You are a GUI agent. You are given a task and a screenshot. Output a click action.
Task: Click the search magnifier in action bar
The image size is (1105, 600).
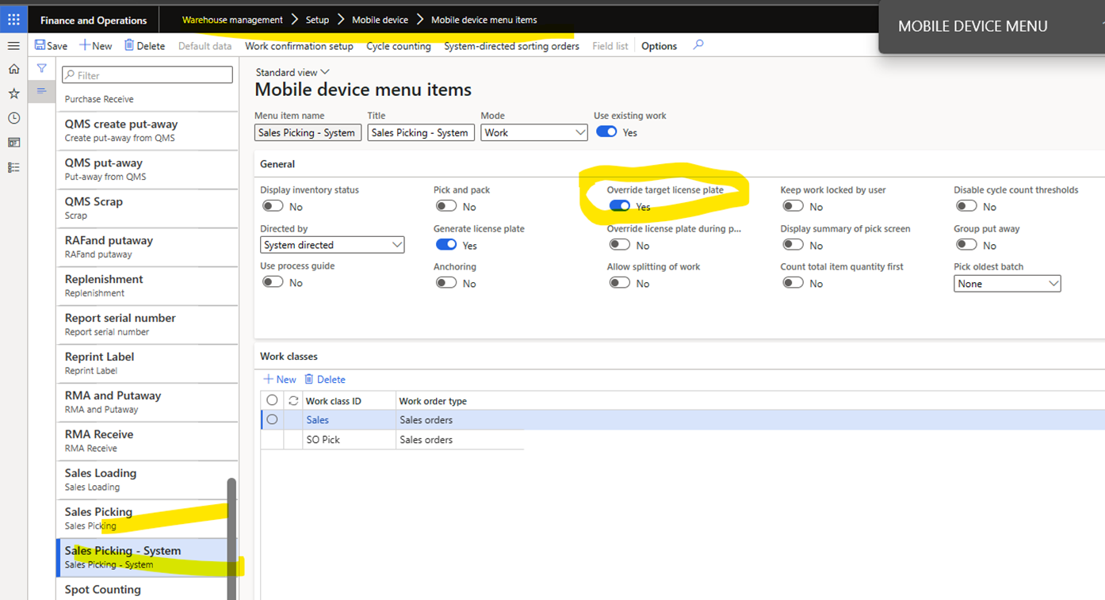tap(698, 45)
